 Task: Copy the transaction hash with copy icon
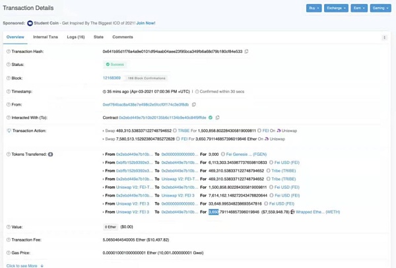click(x=246, y=51)
